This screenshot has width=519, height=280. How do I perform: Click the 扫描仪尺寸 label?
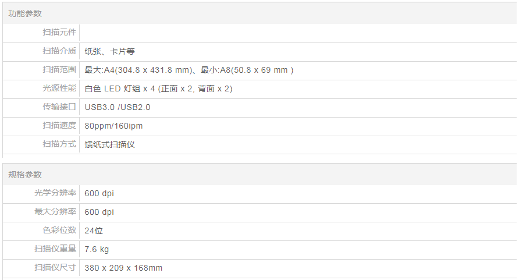(x=55, y=268)
